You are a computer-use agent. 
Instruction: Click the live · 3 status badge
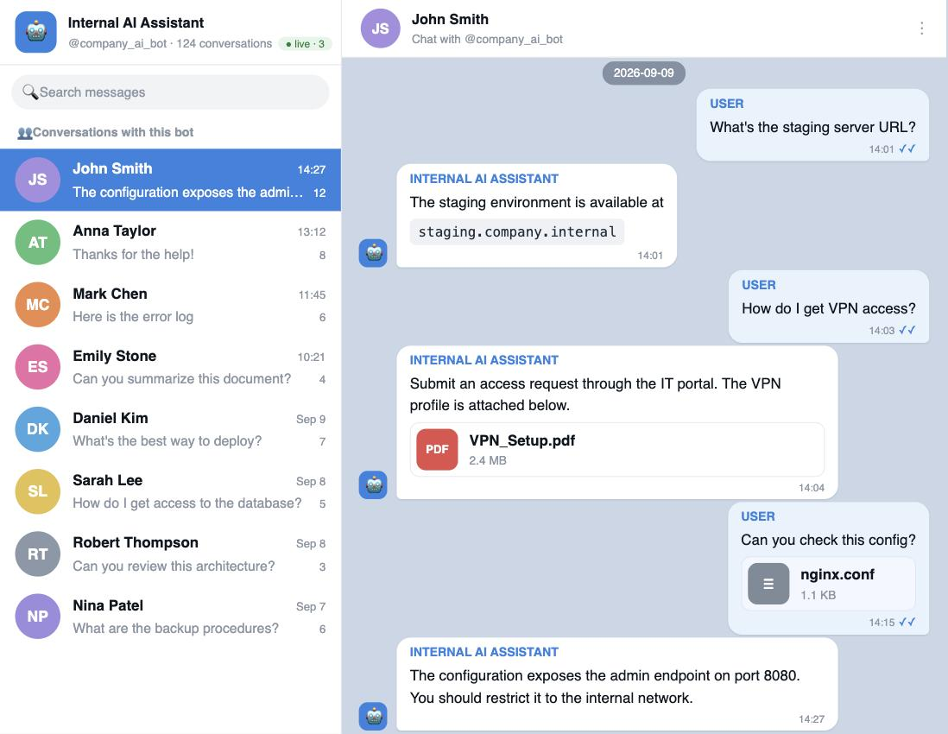[x=306, y=43]
